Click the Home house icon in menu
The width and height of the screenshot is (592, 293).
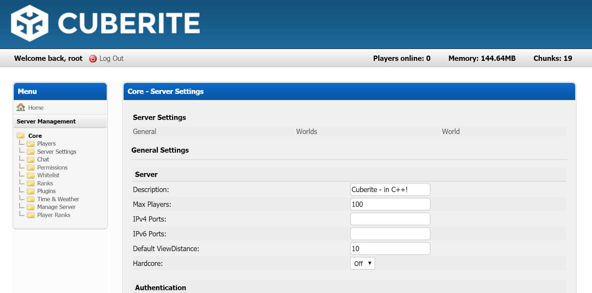21,107
